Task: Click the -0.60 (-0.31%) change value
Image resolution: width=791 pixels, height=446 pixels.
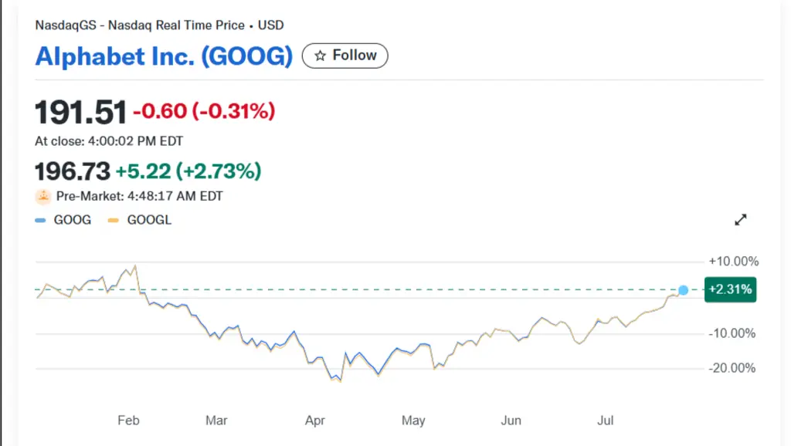Action: click(x=204, y=112)
